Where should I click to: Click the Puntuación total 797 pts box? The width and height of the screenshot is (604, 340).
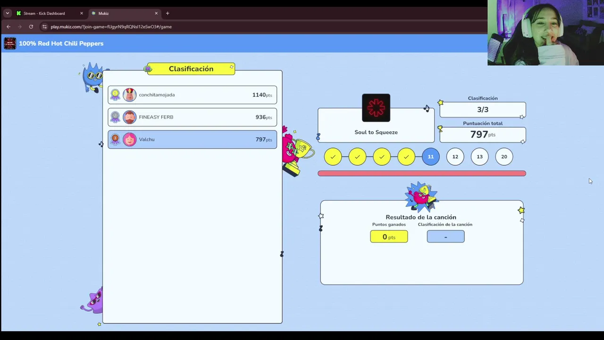coord(483,135)
